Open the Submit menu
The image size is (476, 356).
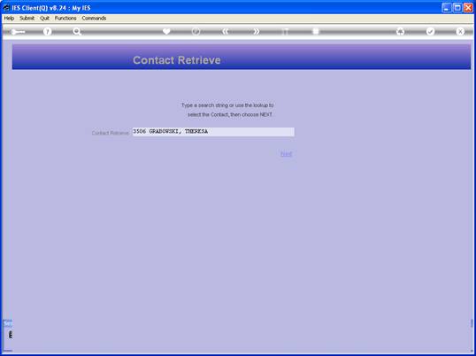point(27,19)
